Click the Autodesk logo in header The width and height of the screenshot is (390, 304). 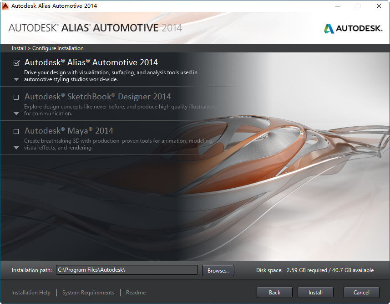click(353, 28)
